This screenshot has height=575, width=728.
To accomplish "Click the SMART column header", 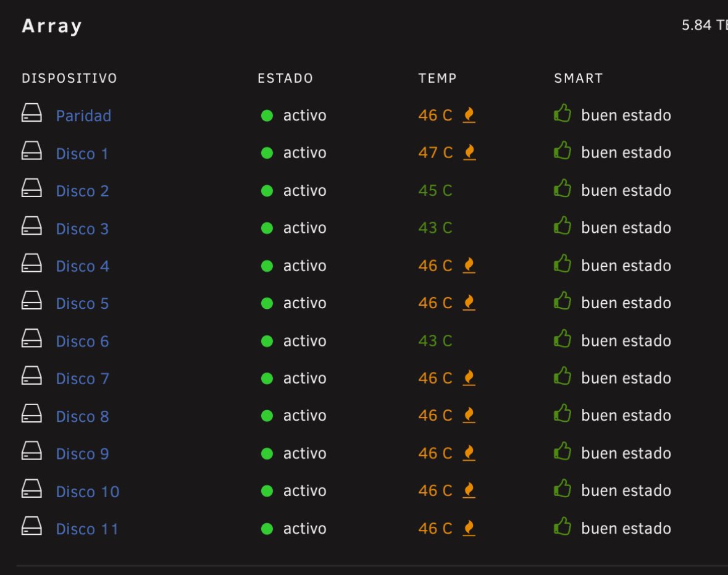I will 579,78.
